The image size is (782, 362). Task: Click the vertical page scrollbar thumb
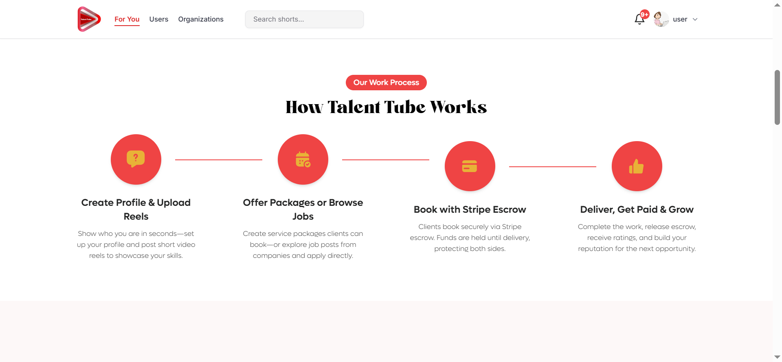pos(777,98)
